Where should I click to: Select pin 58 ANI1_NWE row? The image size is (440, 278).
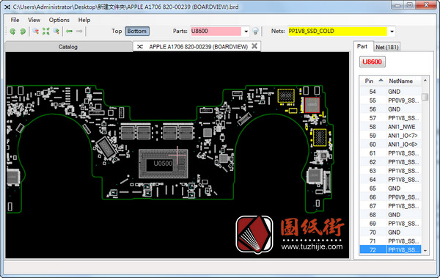391,127
